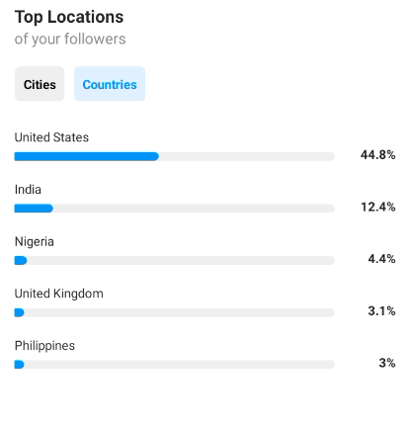Image resolution: width=413 pixels, height=429 pixels.
Task: Click the blue filled United States bar
Action: (x=87, y=156)
